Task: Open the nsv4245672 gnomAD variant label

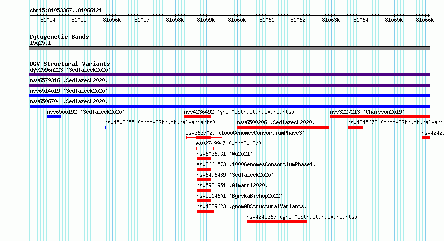Action: (x=396, y=122)
